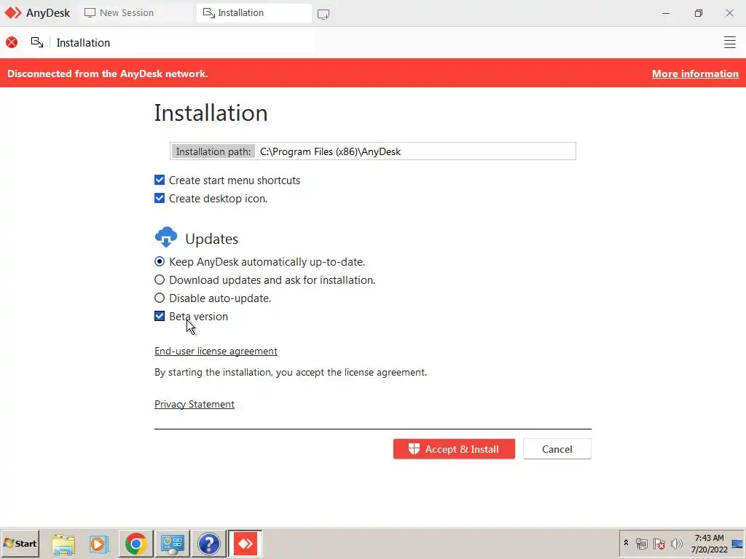The image size is (746, 559).
Task: Select Download updates and ask for installation
Action: 160,279
